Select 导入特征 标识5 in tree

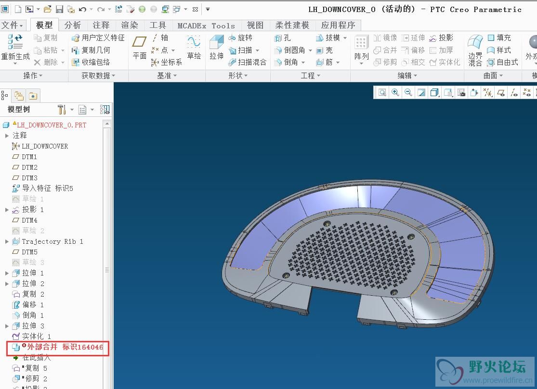pos(43,188)
